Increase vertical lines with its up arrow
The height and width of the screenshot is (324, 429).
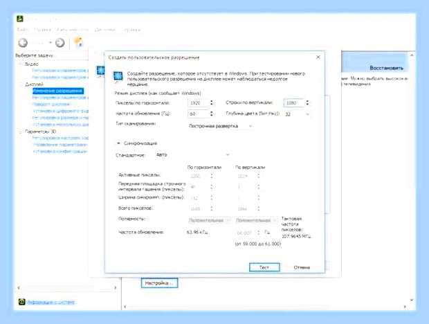(x=307, y=100)
